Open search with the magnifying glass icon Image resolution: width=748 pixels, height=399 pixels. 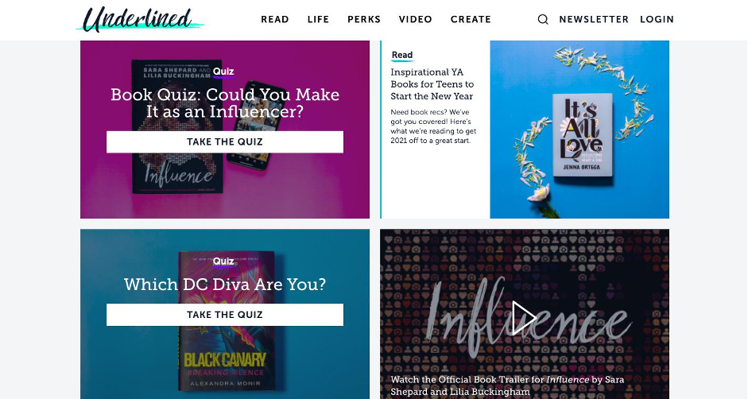(x=543, y=20)
